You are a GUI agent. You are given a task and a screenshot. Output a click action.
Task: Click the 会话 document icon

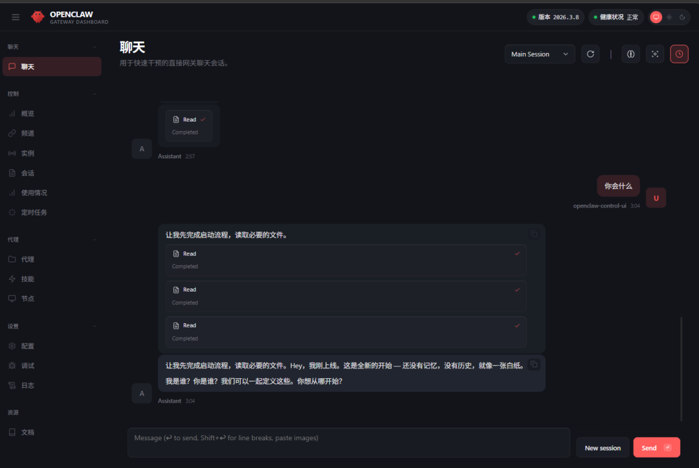pyautogui.click(x=12, y=173)
